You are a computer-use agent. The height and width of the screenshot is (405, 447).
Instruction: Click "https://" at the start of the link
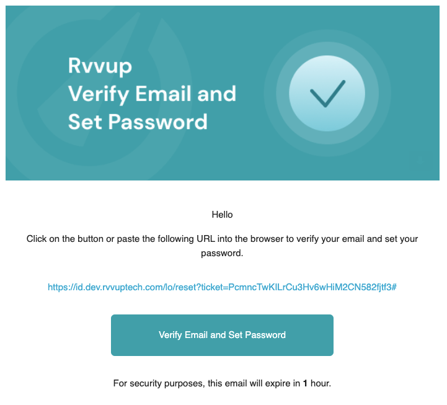[61, 288]
